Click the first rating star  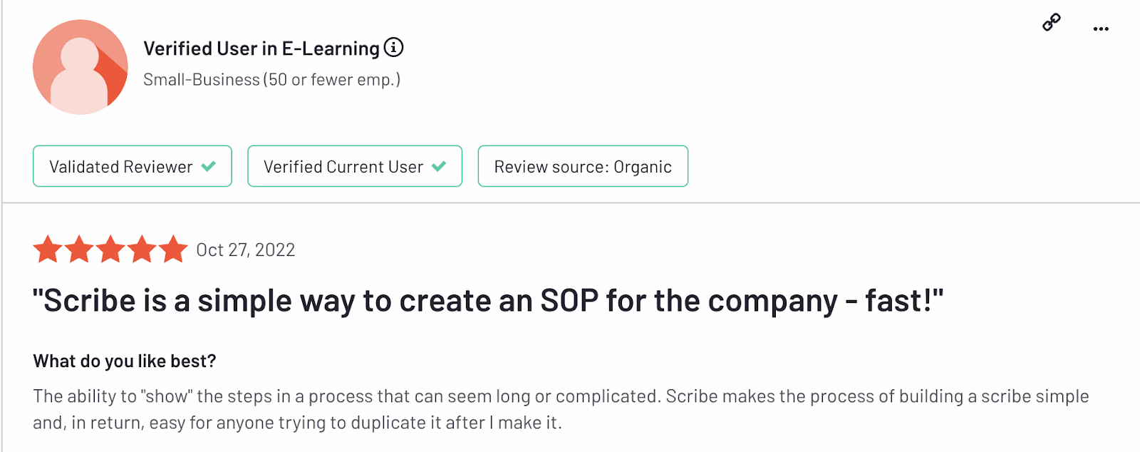pyautogui.click(x=48, y=250)
